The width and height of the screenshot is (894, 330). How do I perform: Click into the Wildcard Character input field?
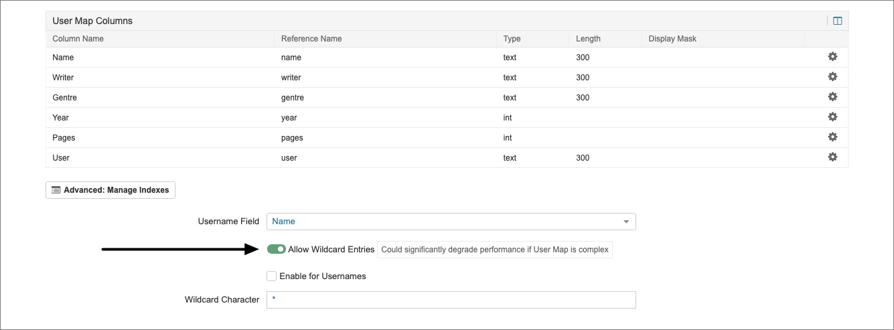click(x=451, y=300)
